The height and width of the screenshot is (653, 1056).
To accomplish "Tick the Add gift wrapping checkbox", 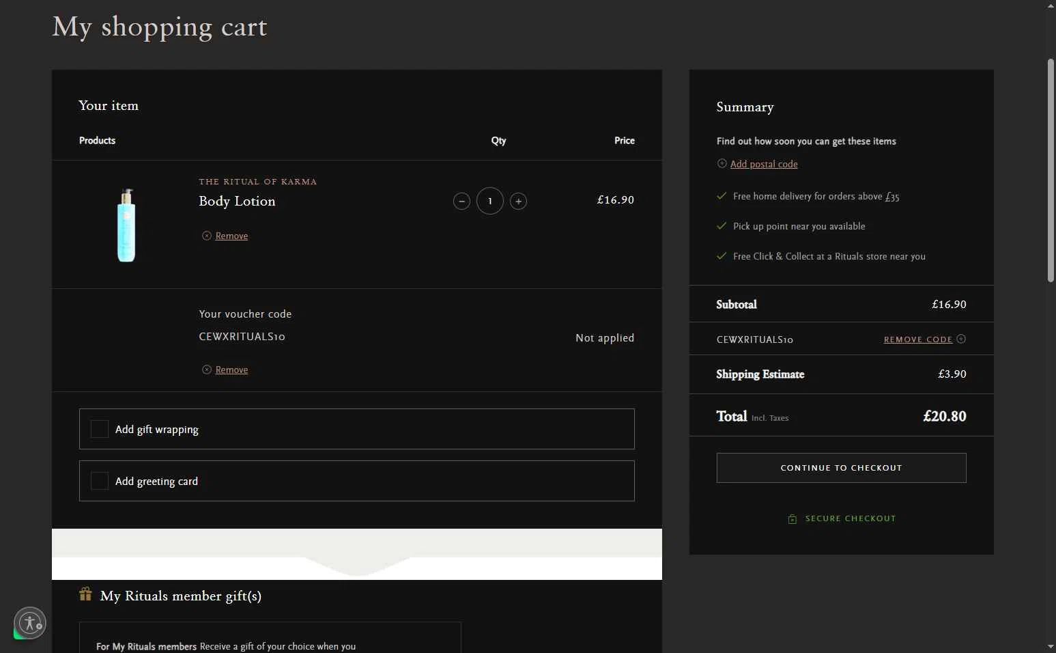I will (x=100, y=429).
